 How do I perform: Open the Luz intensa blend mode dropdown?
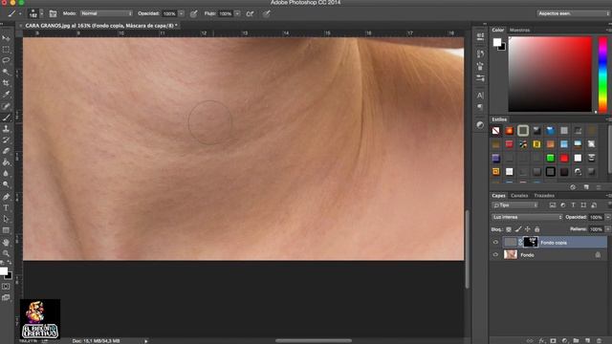tap(527, 217)
